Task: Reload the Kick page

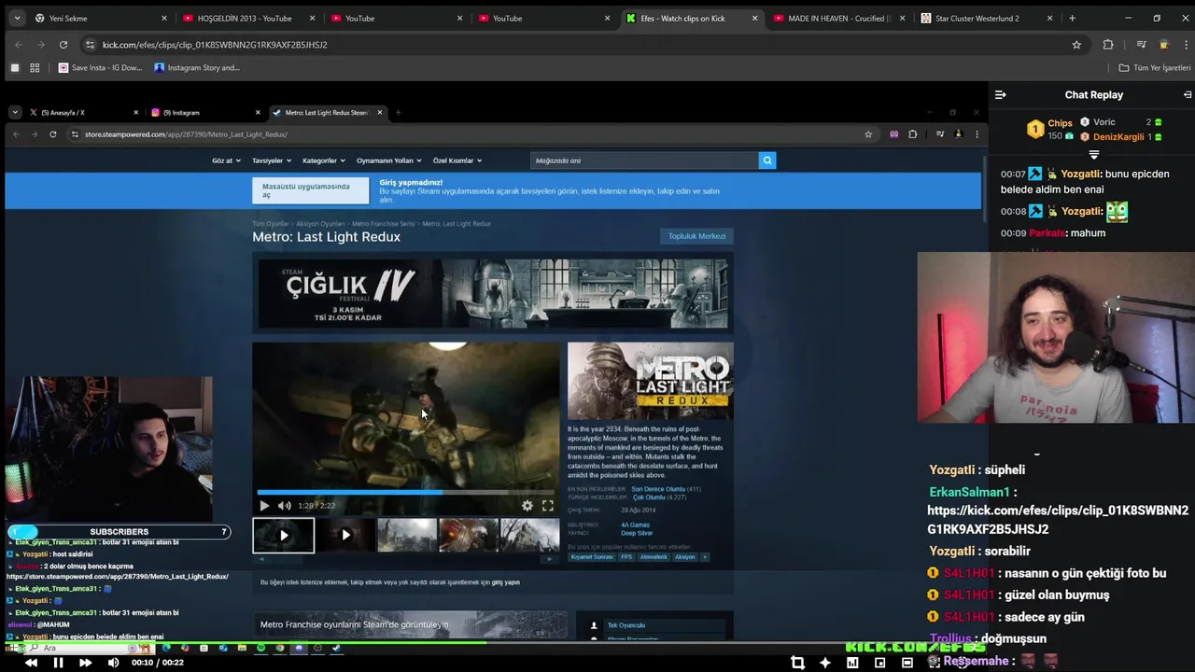Action: (63, 44)
